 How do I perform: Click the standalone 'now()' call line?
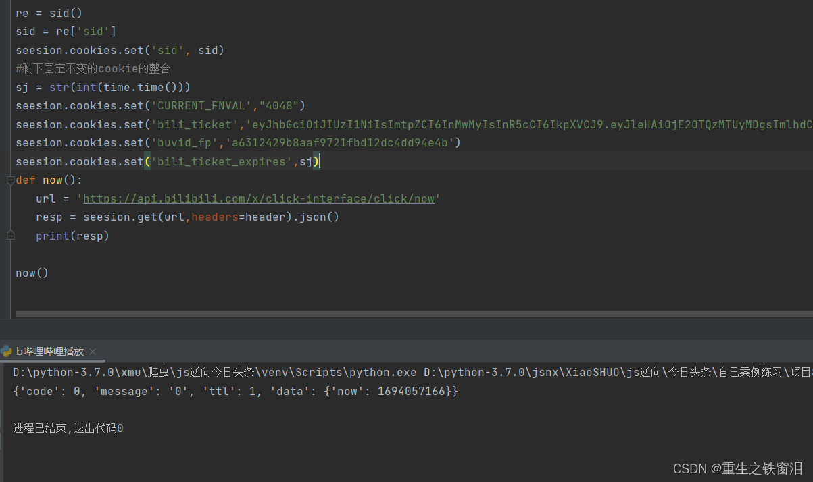tap(32, 273)
